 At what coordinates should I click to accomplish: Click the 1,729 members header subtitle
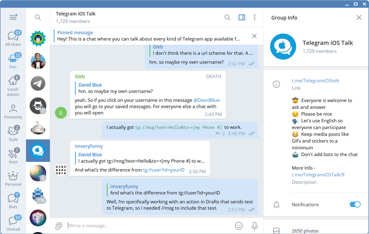click(x=73, y=21)
